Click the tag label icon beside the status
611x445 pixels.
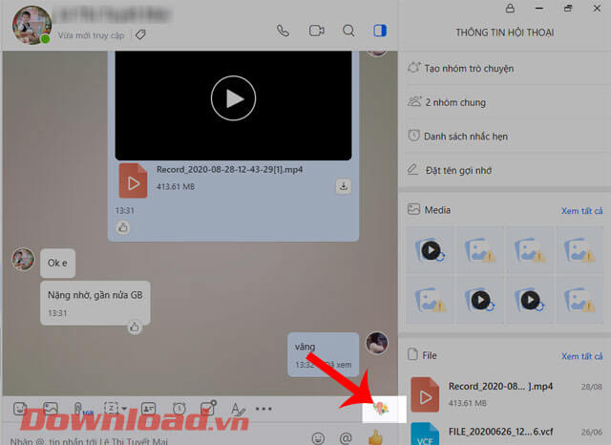(x=140, y=35)
